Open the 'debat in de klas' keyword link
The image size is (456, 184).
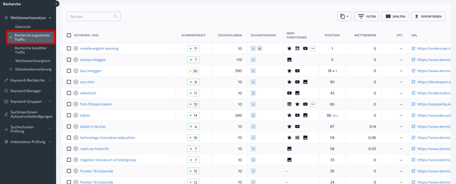tap(94, 127)
